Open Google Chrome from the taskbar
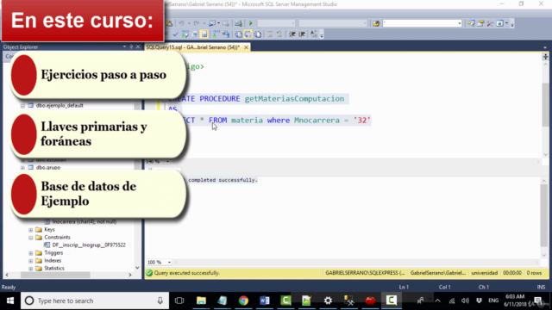This screenshot has width=552, height=310. [x=243, y=301]
